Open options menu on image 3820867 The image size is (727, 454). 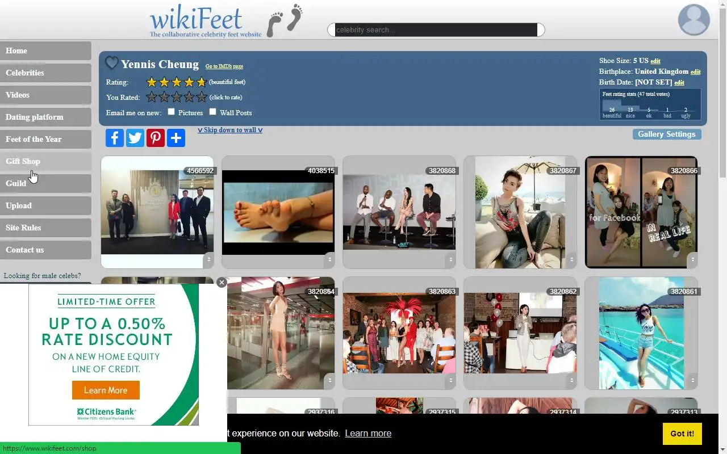[x=571, y=259]
